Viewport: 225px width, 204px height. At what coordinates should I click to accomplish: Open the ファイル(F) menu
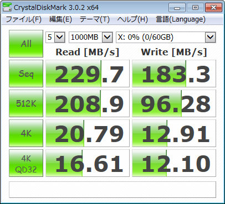24,19
